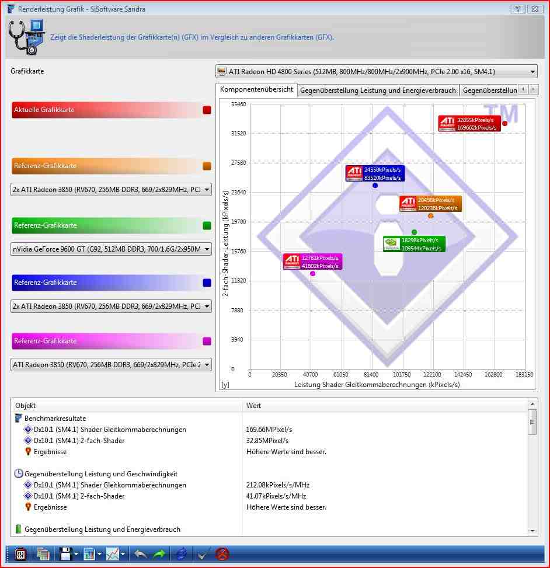Open magenta reference ATI Radeon 3850 dropdown
Image resolution: width=550 pixels, height=568 pixels.
(112, 365)
